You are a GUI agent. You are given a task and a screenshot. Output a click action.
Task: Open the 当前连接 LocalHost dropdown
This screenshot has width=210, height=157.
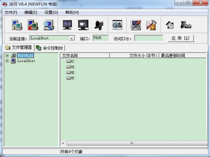(72, 39)
